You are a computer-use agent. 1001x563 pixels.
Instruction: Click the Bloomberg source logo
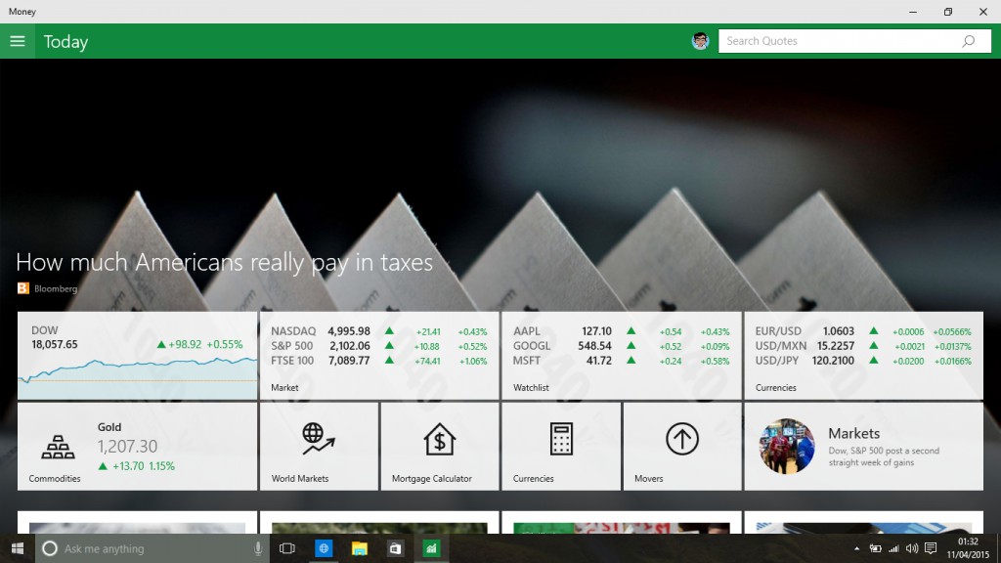pyautogui.click(x=23, y=288)
